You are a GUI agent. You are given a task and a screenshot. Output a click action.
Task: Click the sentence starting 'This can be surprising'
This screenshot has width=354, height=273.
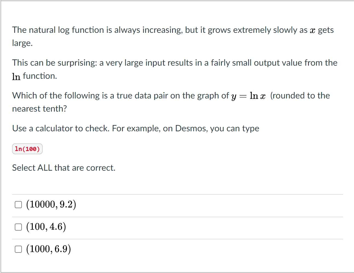tap(175, 69)
